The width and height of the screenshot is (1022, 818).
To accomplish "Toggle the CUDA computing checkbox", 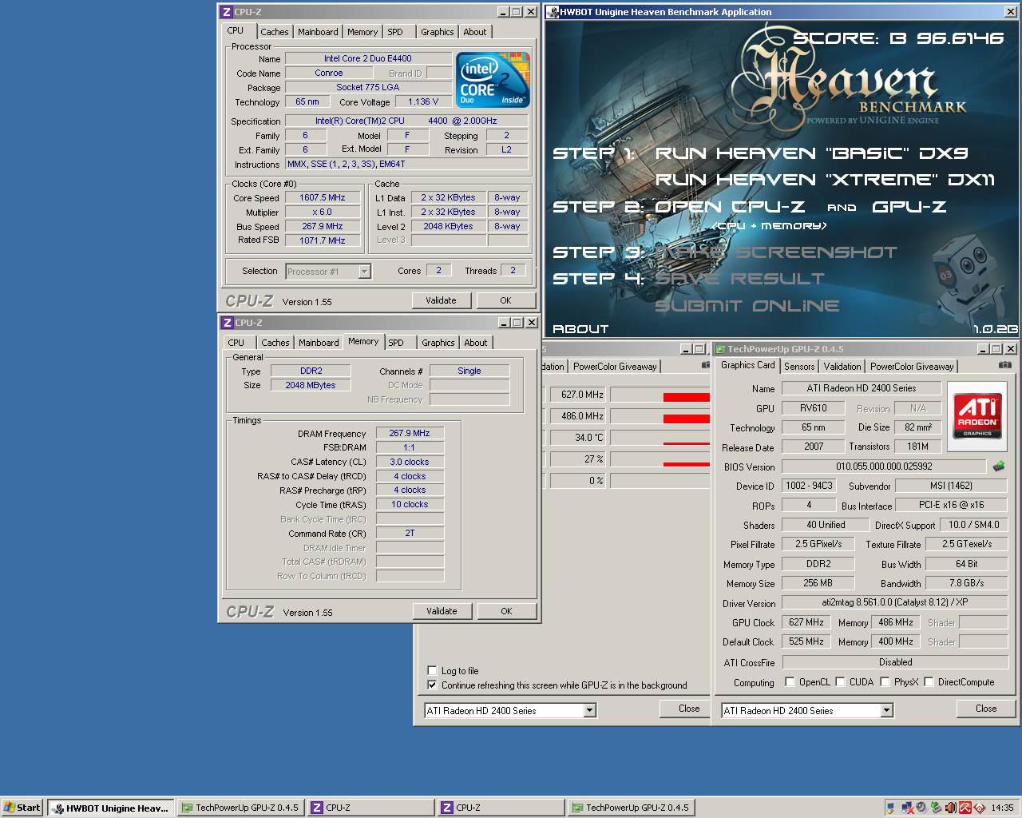I will [841, 682].
